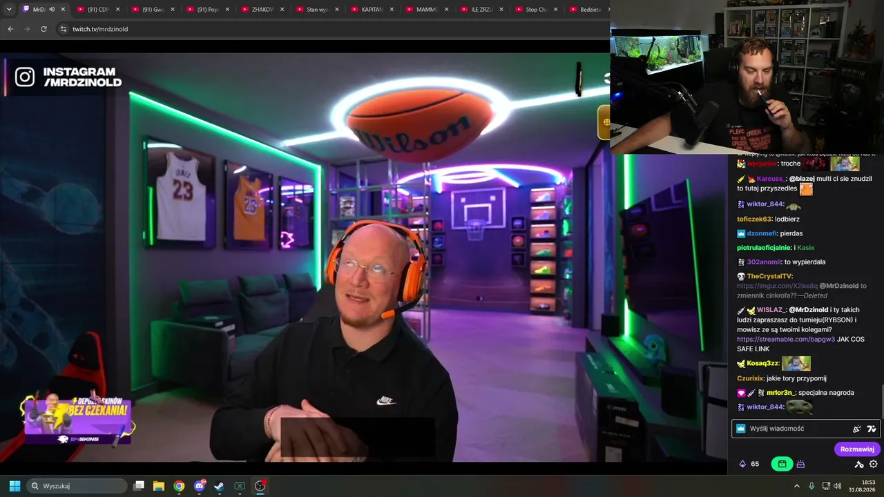Click username 302anomil in chat
This screenshot has width=884, height=497.
[x=764, y=262]
